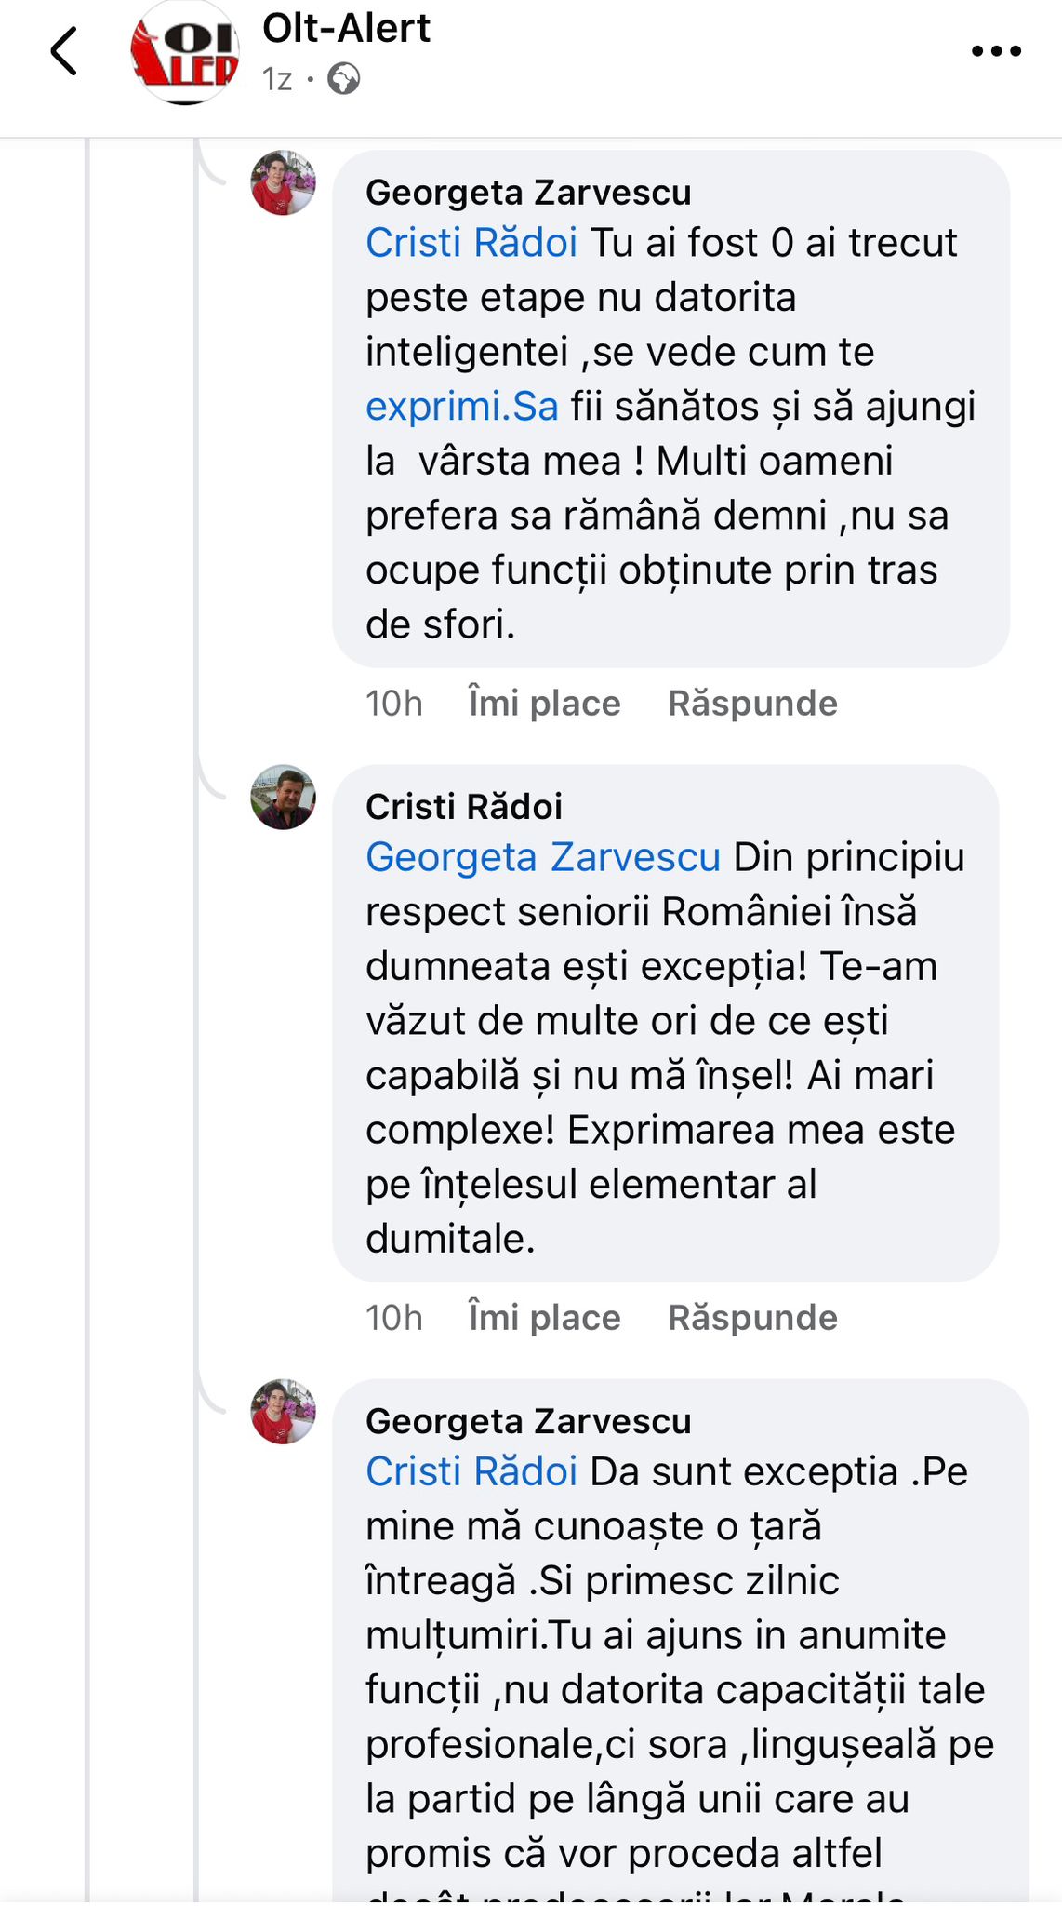Tap author name Cristi Rădoi on the comment
This screenshot has width=1062, height=1906.
[464, 807]
